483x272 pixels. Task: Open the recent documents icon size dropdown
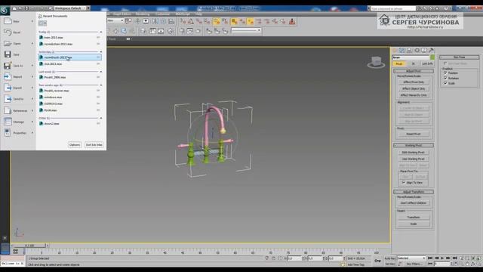[42, 23]
